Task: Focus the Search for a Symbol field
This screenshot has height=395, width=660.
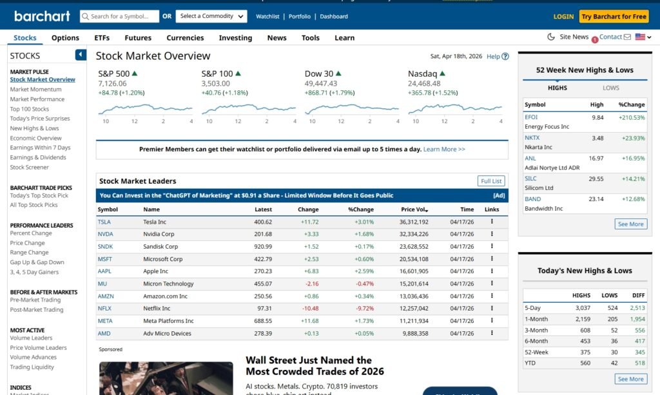Action: (x=119, y=16)
